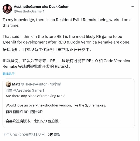This screenshot has height=141, width=140.
Task: Click the paragraph starting 'That said, I think'
Action: point(66,39)
